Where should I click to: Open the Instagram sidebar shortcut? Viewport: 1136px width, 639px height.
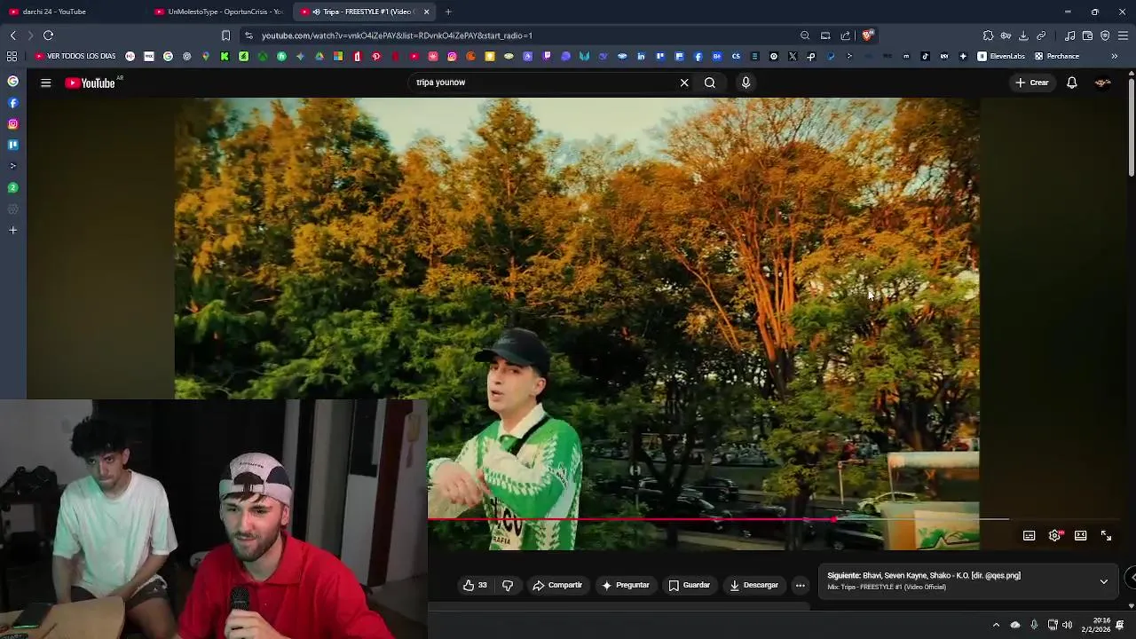pos(12,123)
